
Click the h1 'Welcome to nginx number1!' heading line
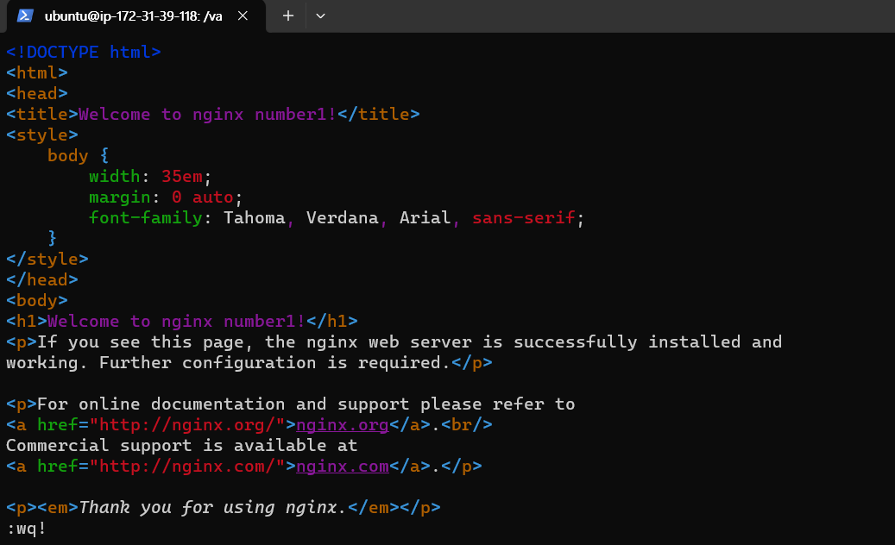pos(182,321)
